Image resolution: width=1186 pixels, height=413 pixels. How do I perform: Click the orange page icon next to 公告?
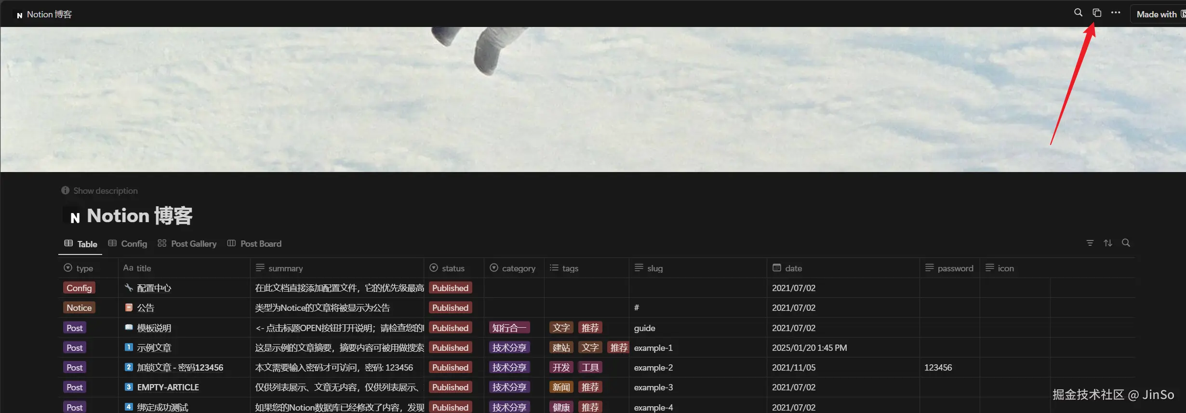pyautogui.click(x=129, y=307)
